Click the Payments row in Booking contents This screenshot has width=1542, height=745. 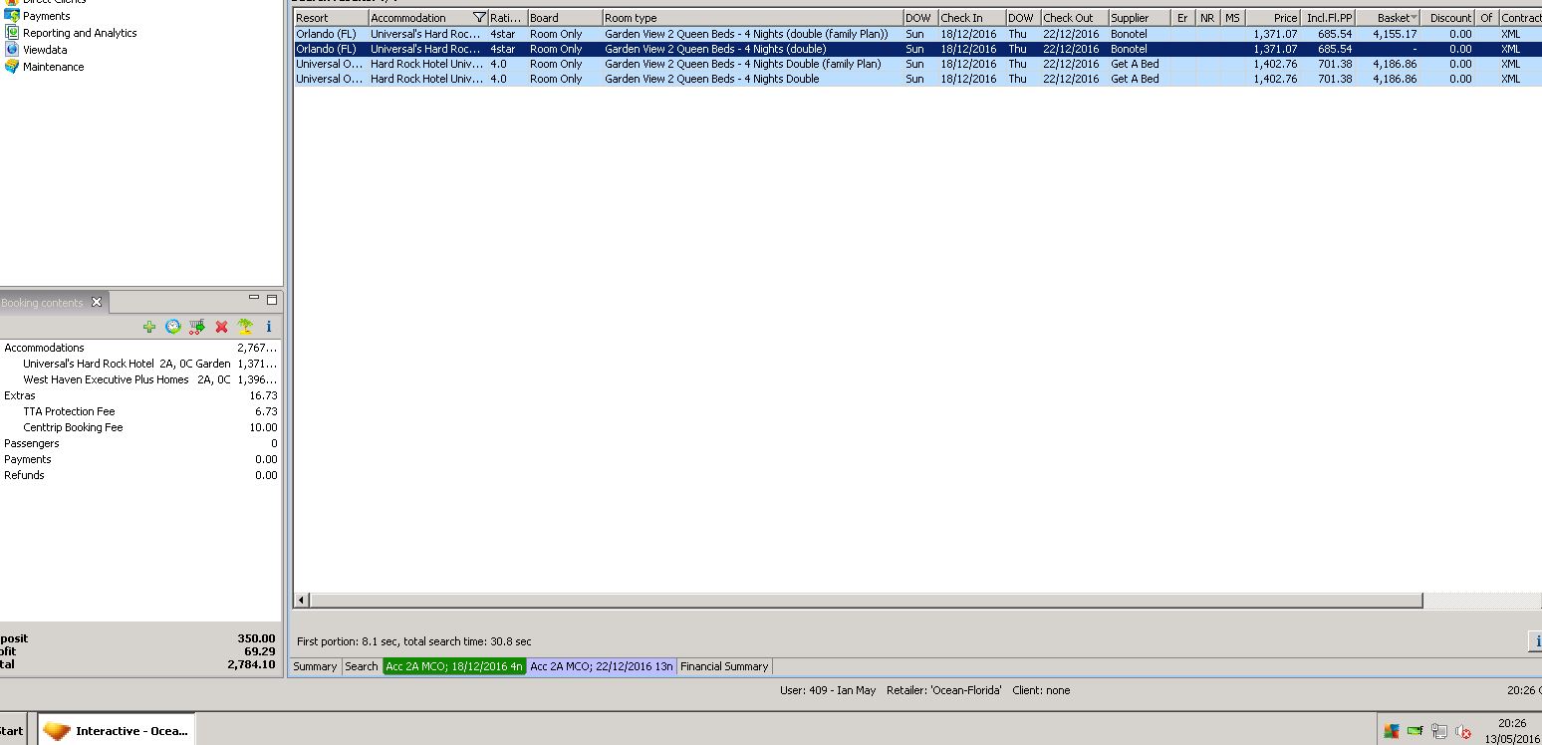140,459
